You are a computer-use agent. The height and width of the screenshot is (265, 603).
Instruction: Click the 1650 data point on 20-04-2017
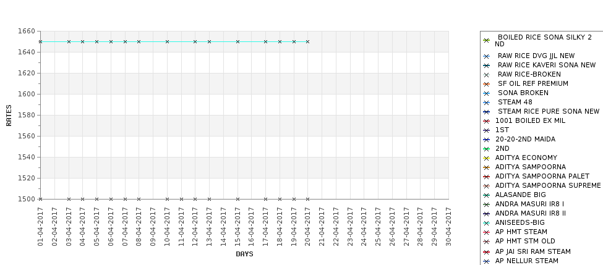307,41
